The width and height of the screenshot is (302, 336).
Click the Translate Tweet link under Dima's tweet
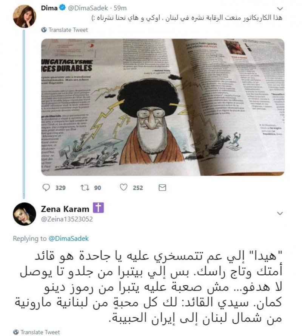68,30
